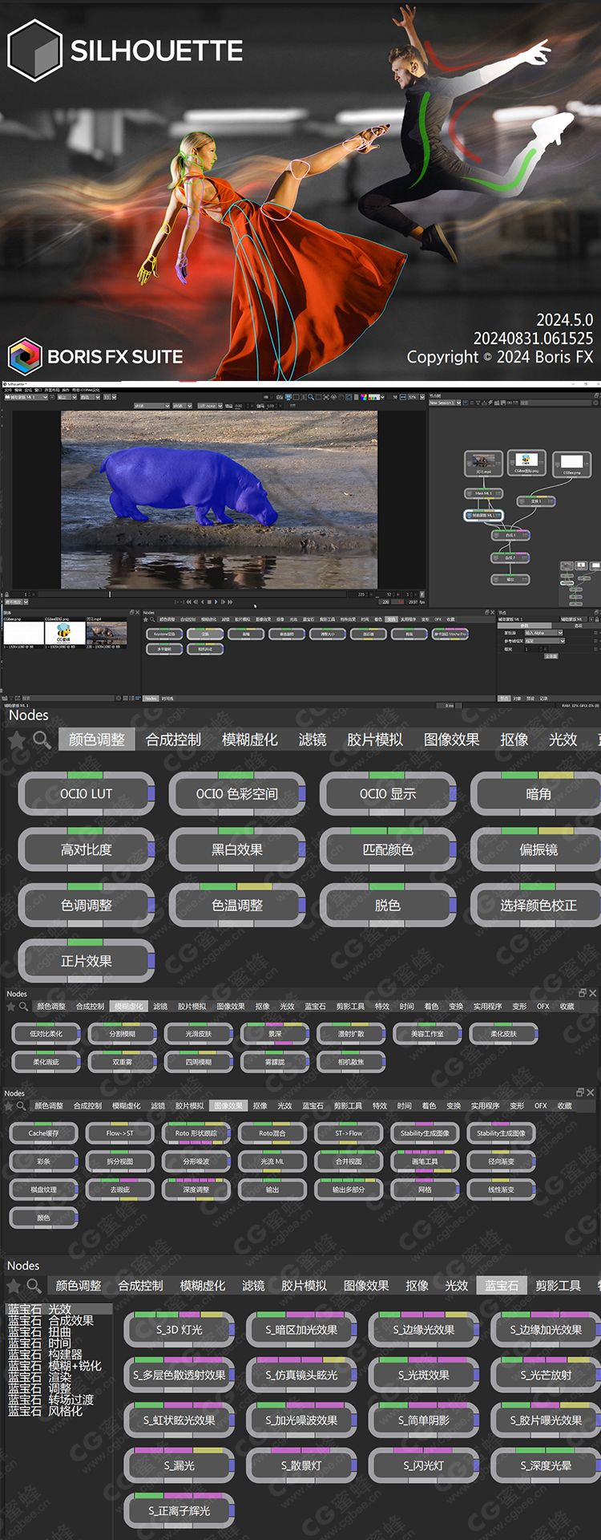Image resolution: width=601 pixels, height=1540 pixels.
Task: Play forward in the viewer transport controls
Action: point(216,602)
